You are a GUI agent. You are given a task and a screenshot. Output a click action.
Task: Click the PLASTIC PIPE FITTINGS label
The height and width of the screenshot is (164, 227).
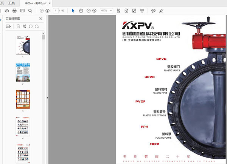(154, 115)
